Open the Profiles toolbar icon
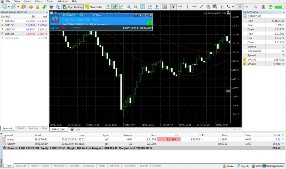 (14, 7)
